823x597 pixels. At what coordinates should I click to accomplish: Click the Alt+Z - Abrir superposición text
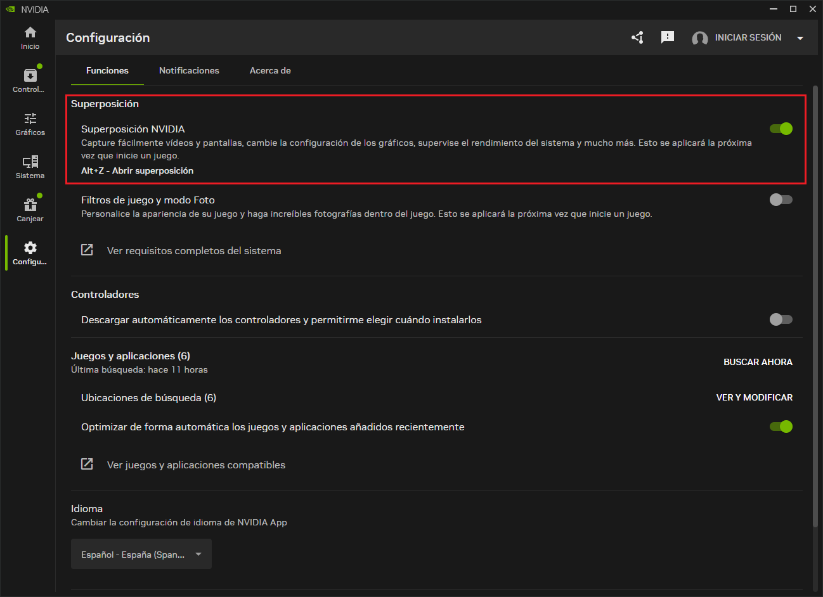138,170
